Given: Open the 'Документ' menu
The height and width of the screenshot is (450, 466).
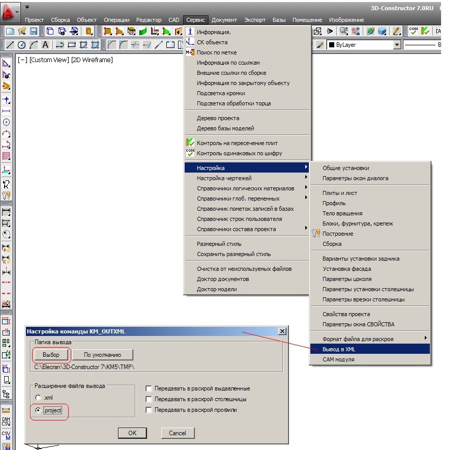Looking at the screenshot, I should click(x=224, y=20).
